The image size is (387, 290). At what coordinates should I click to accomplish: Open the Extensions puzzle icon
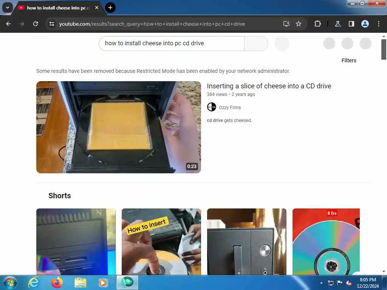[x=317, y=24]
